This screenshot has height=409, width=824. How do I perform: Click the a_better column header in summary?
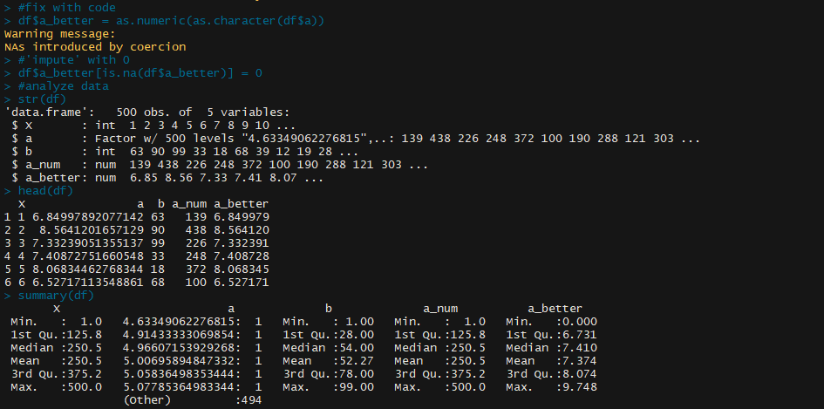click(x=555, y=309)
